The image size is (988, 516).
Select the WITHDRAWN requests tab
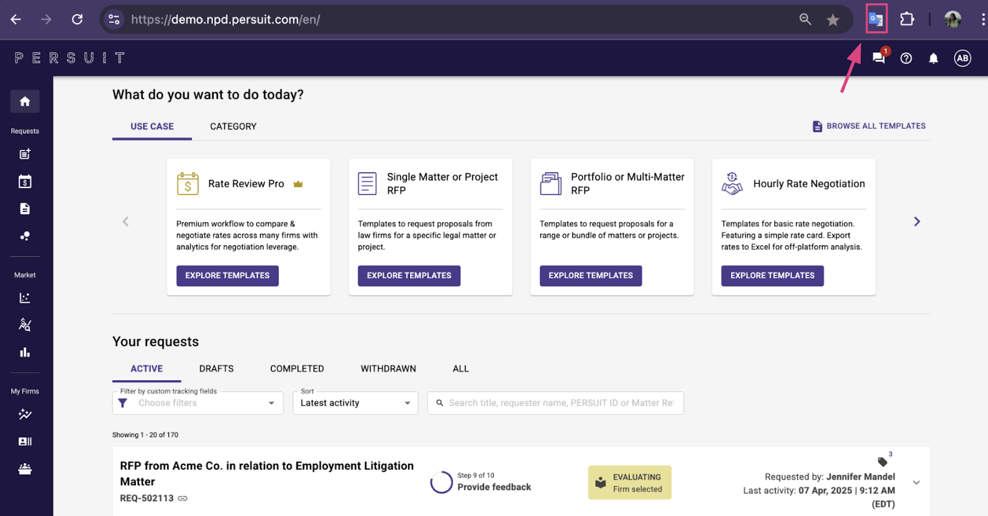pos(388,369)
